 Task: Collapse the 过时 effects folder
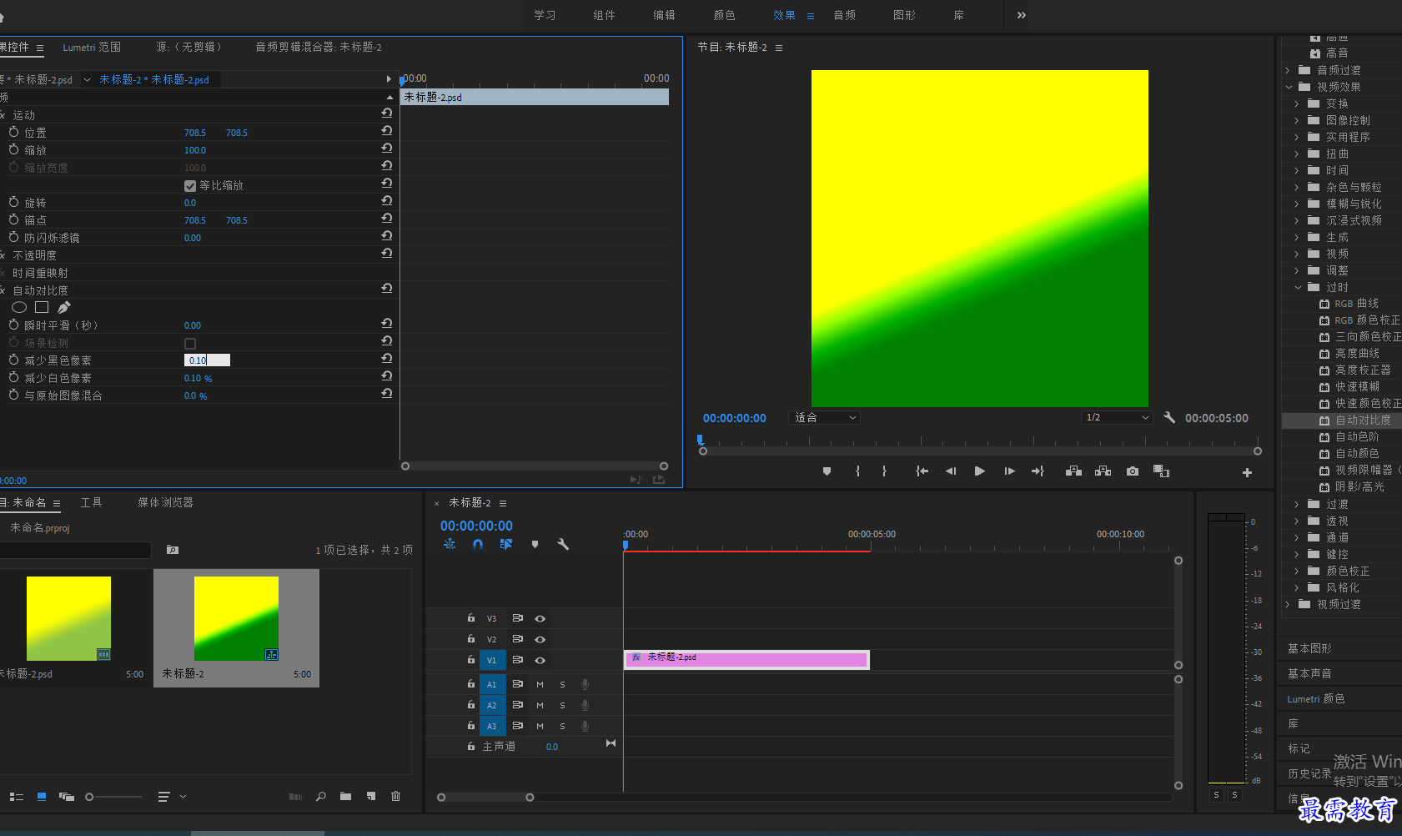(x=1298, y=287)
